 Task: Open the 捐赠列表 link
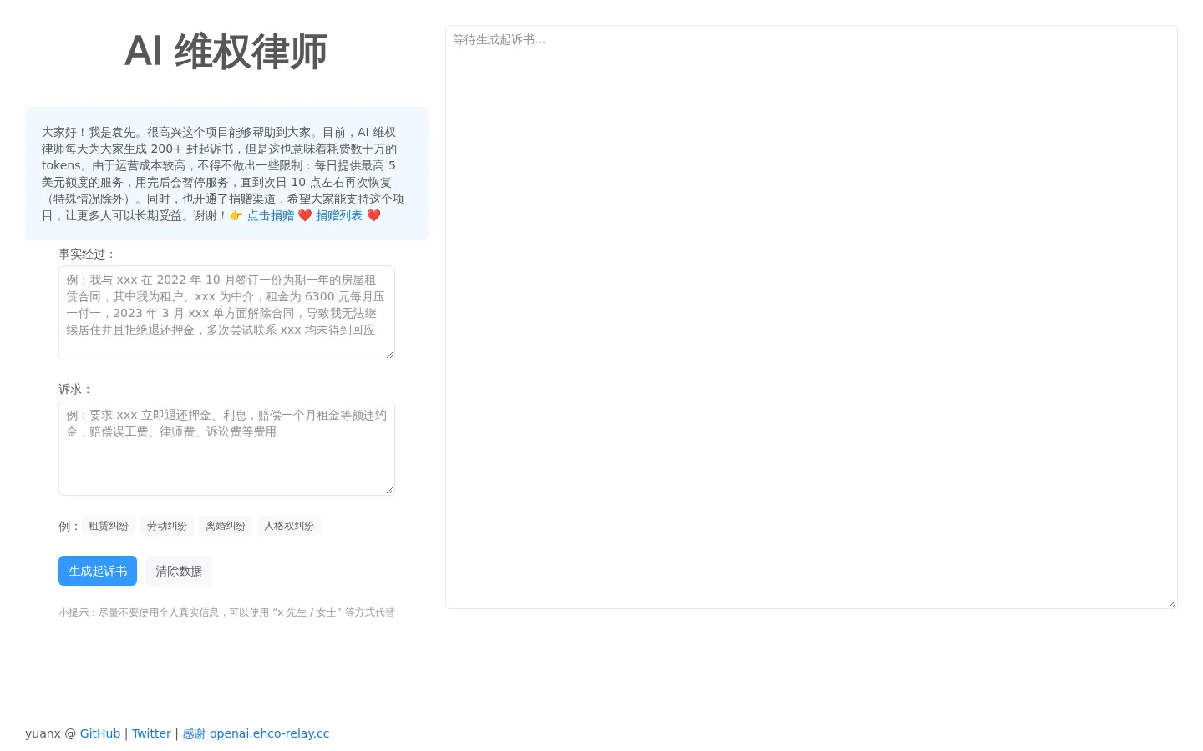pyautogui.click(x=339, y=215)
